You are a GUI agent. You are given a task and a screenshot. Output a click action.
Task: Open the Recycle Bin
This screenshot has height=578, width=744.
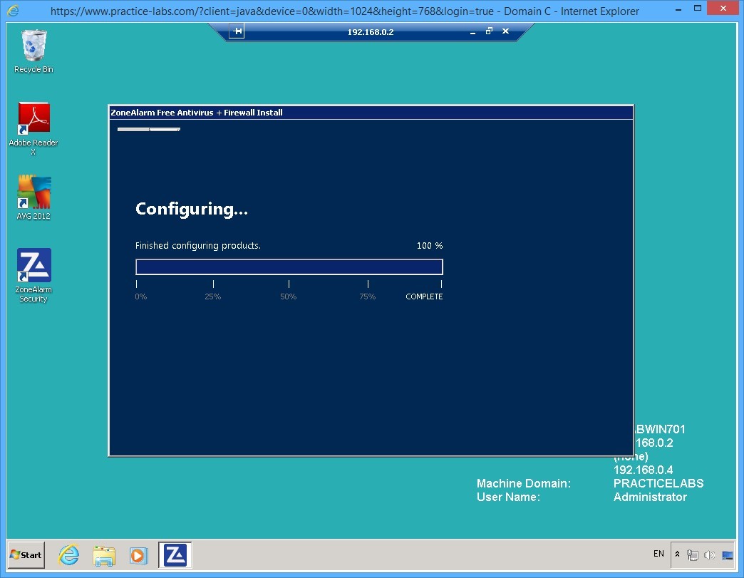(x=33, y=46)
